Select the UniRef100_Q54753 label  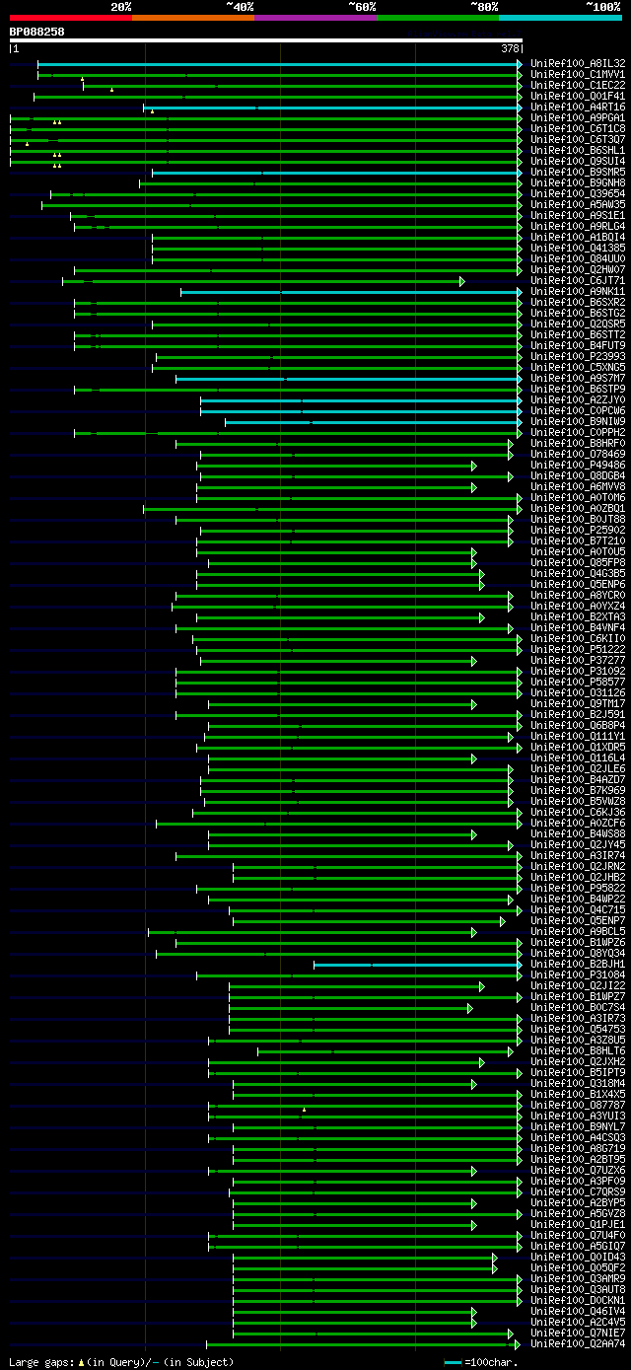(578, 1029)
